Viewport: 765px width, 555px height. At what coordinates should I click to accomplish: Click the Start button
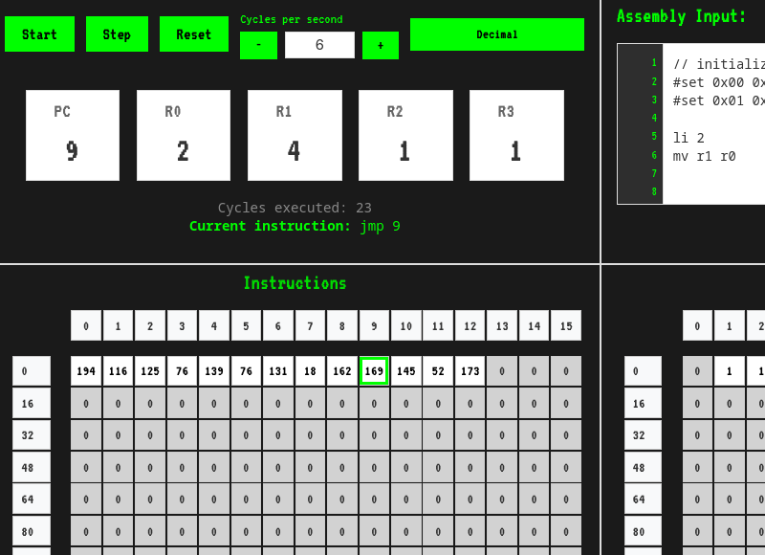pyautogui.click(x=39, y=34)
